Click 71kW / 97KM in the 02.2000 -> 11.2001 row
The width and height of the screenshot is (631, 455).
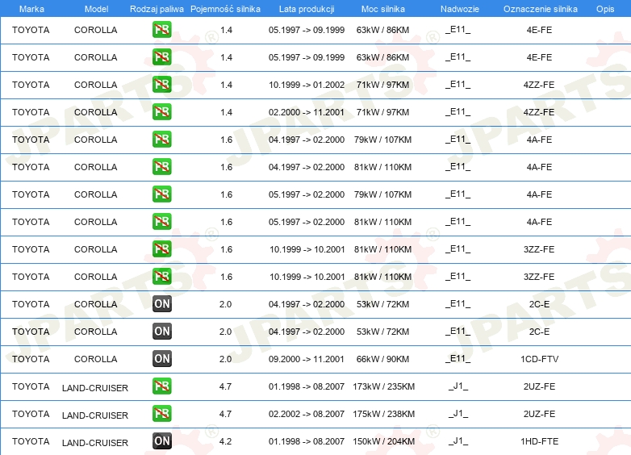click(382, 112)
